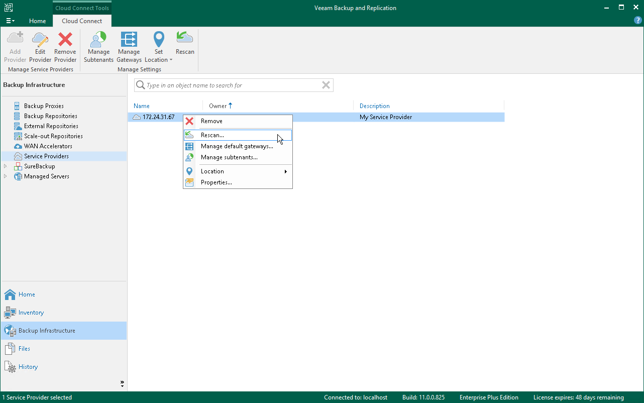Select Service Providers in the tree

46,156
